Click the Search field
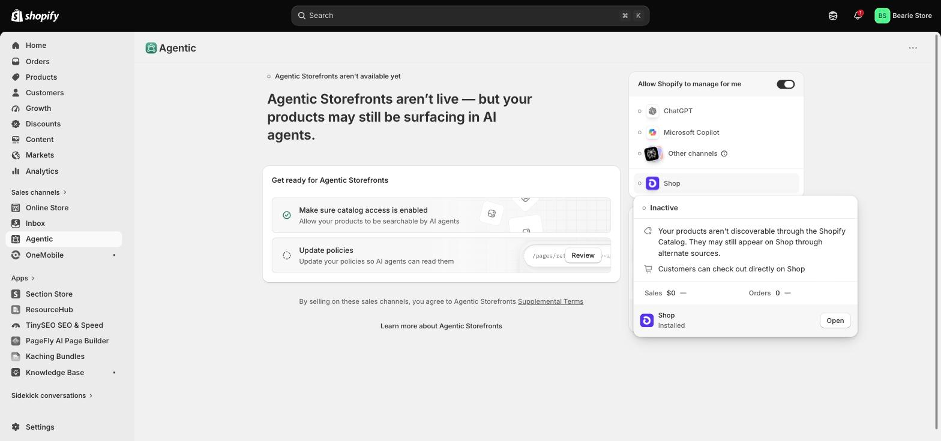This screenshot has width=941, height=441. pos(470,16)
